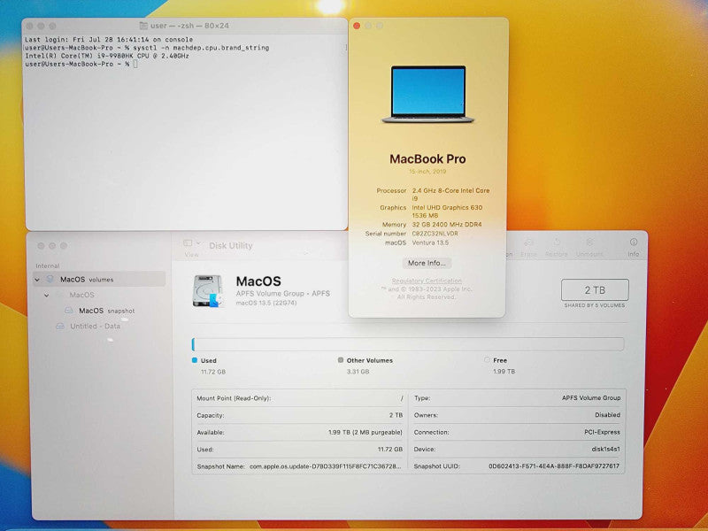Open the Regulatory Certification link

point(427,281)
